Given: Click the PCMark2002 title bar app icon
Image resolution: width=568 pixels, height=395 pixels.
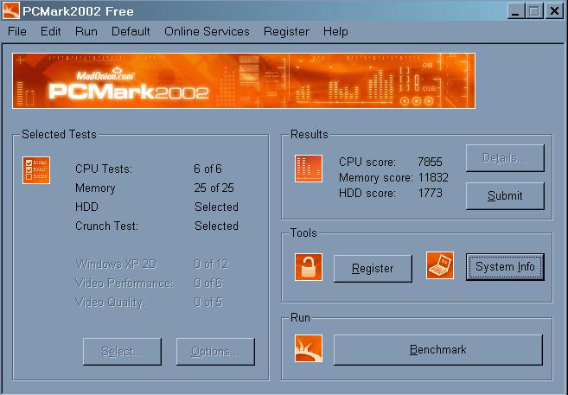Looking at the screenshot, I should tap(11, 10).
